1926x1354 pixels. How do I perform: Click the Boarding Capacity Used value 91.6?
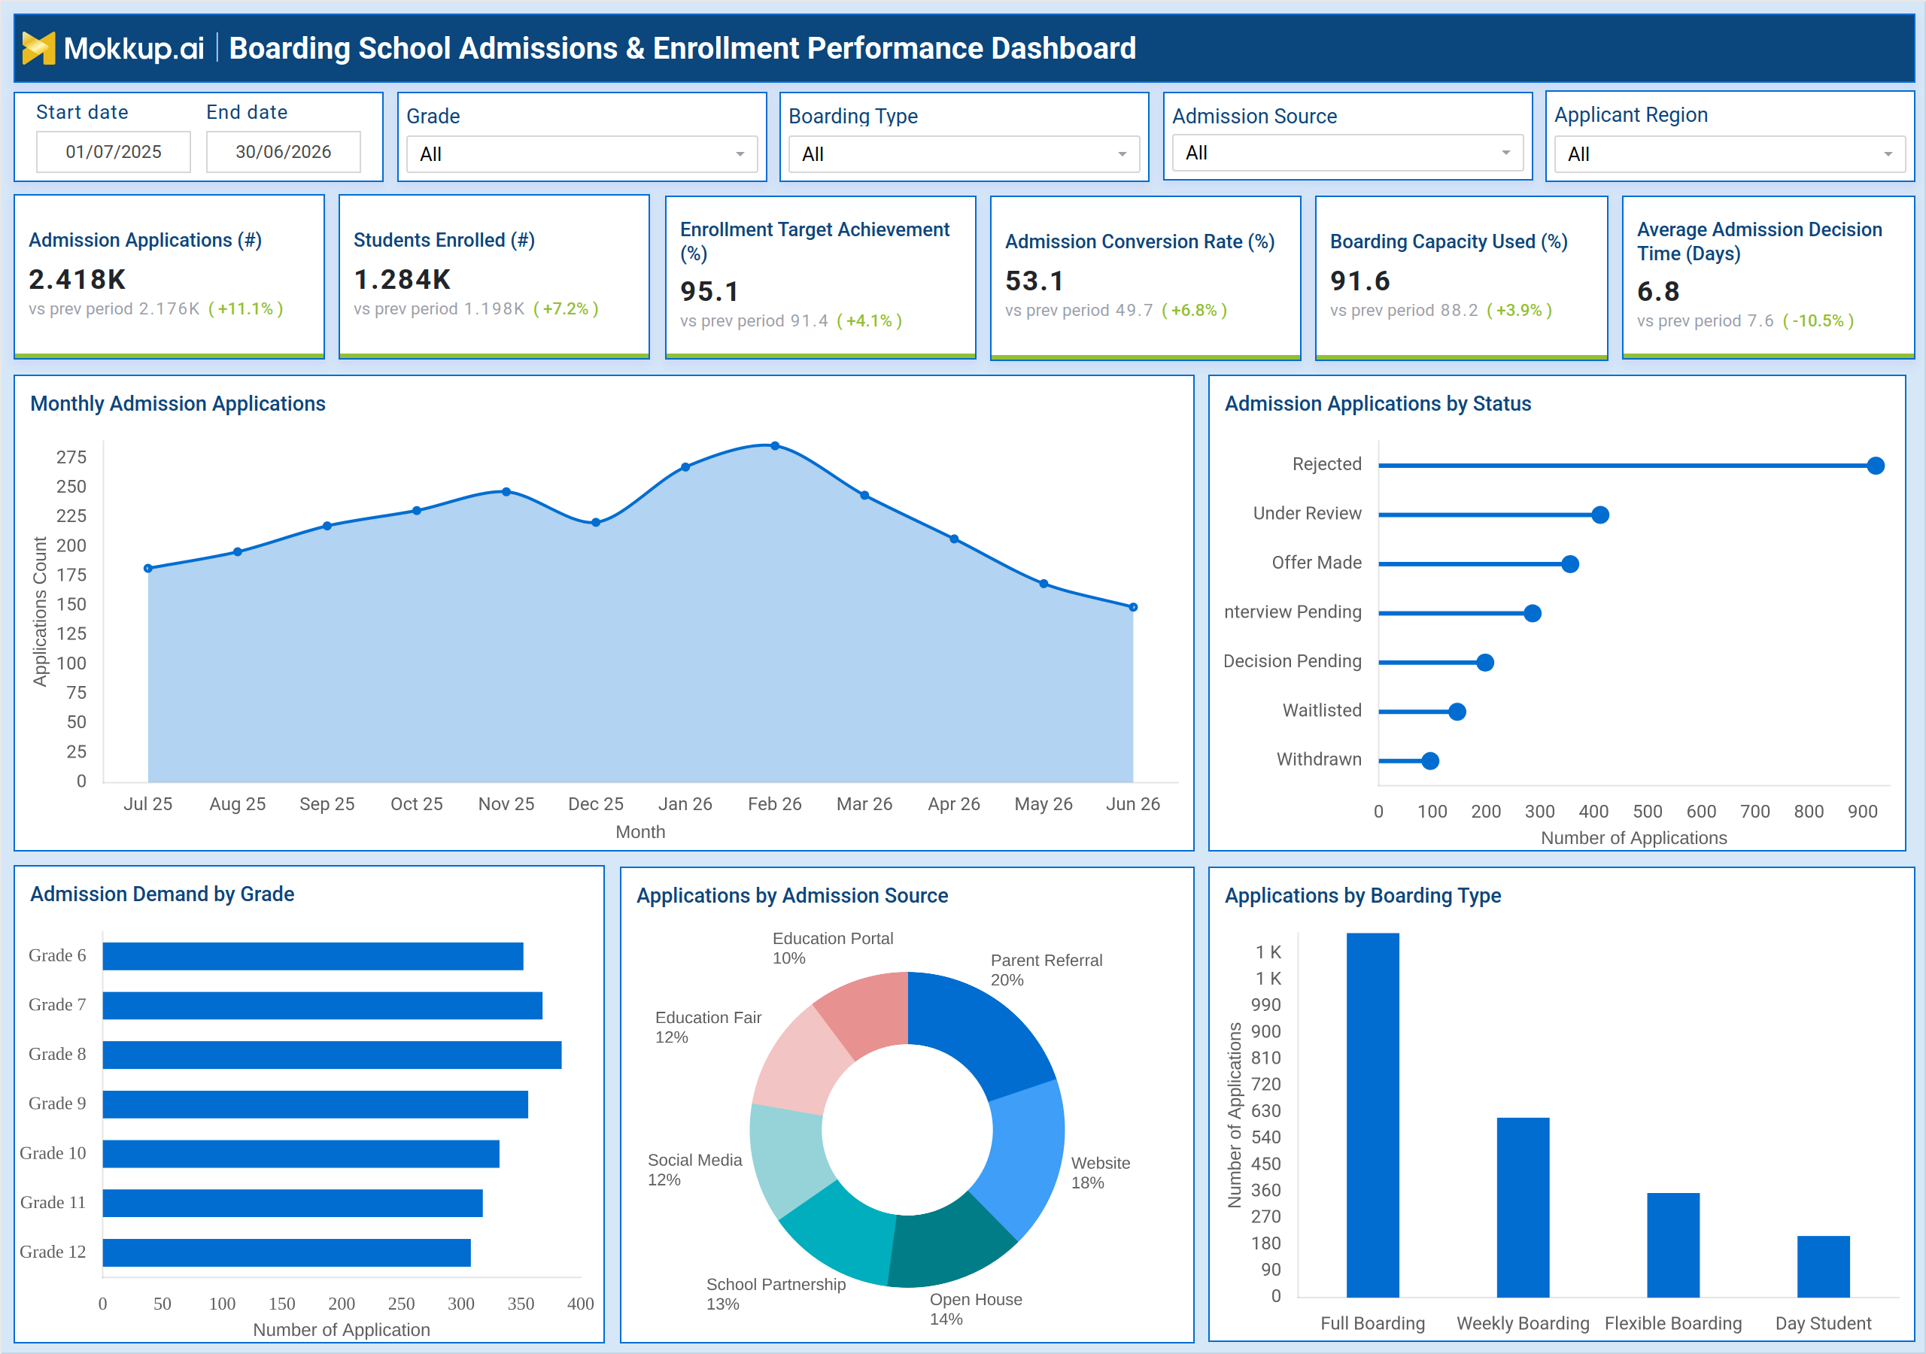[1359, 281]
